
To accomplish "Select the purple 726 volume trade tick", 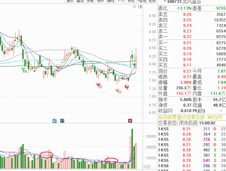I will tap(192, 139).
